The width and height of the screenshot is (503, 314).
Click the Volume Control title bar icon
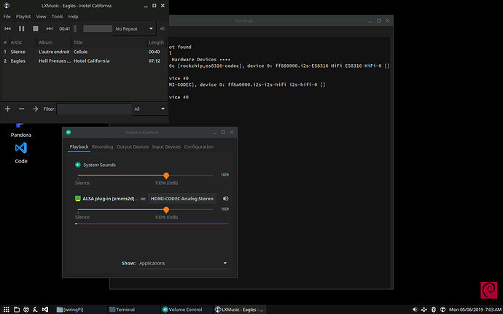69,132
